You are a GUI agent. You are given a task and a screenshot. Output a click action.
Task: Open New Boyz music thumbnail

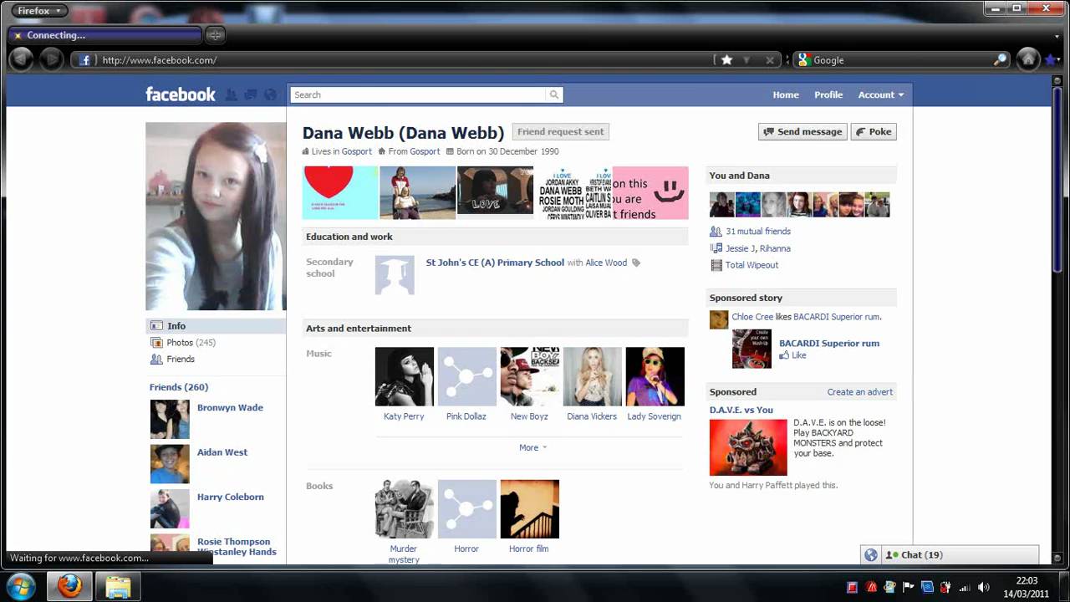pyautogui.click(x=529, y=376)
